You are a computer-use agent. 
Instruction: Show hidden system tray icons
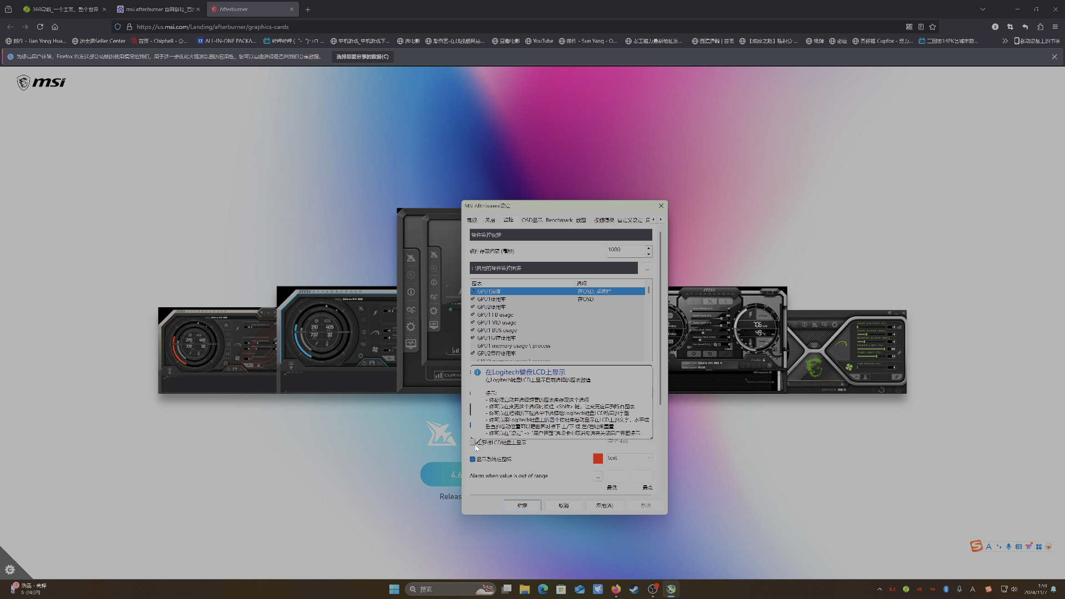coord(880,589)
